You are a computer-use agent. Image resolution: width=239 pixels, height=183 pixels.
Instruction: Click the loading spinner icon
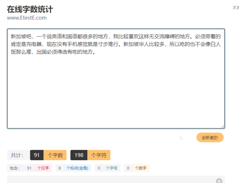click(x=181, y=137)
